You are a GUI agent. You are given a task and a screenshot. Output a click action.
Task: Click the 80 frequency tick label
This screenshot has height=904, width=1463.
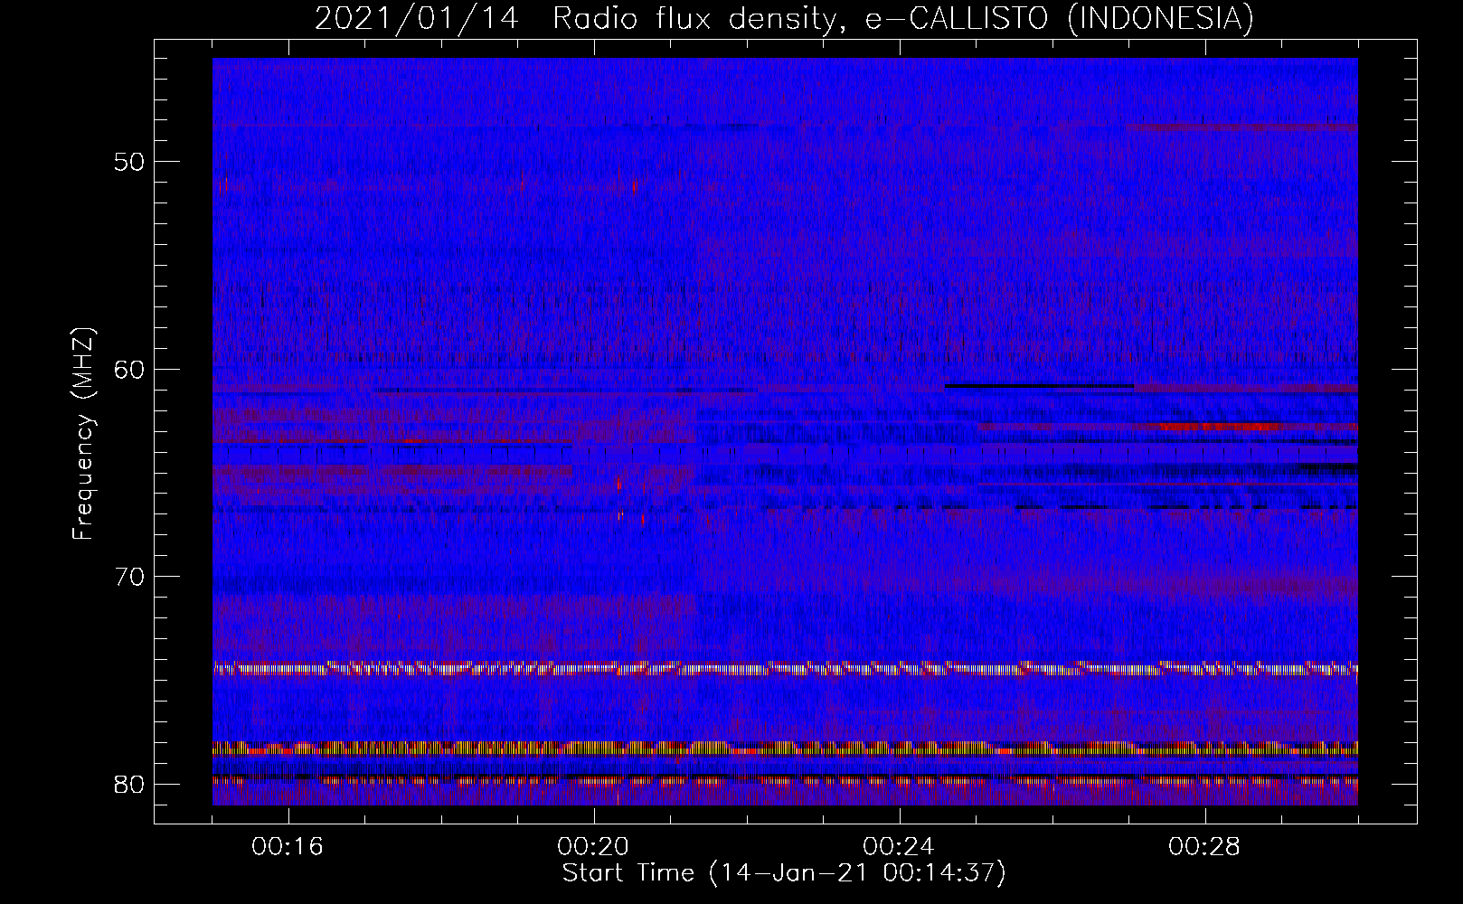coord(129,784)
